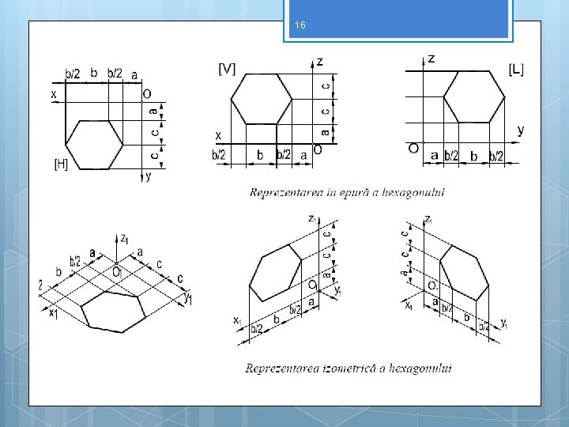
Task: Select the blue title placeholder box
Action: [398, 21]
